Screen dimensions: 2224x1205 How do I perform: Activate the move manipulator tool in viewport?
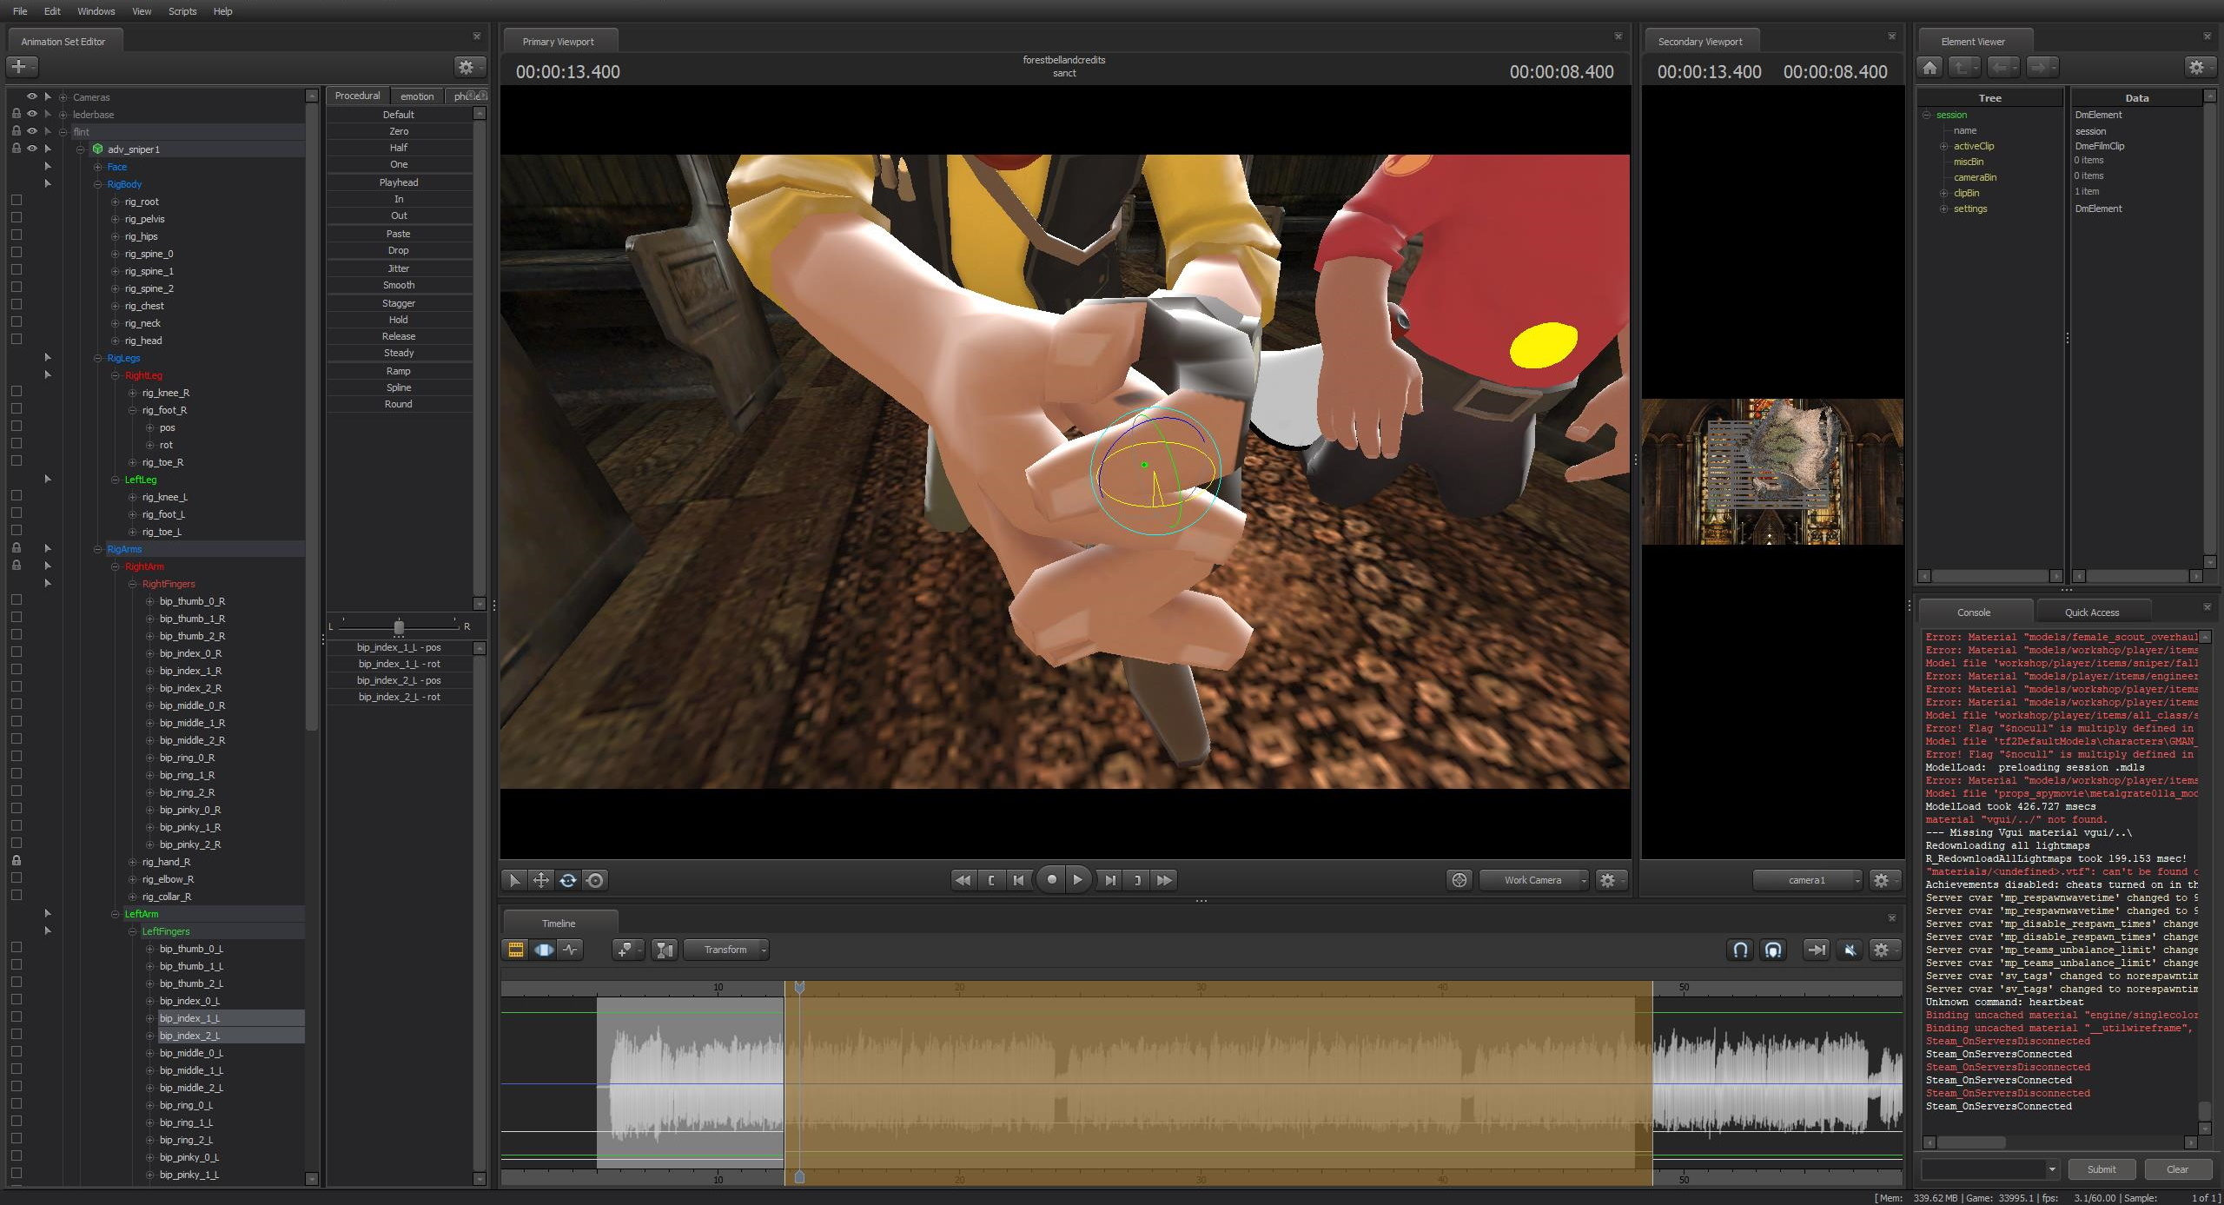(x=540, y=880)
